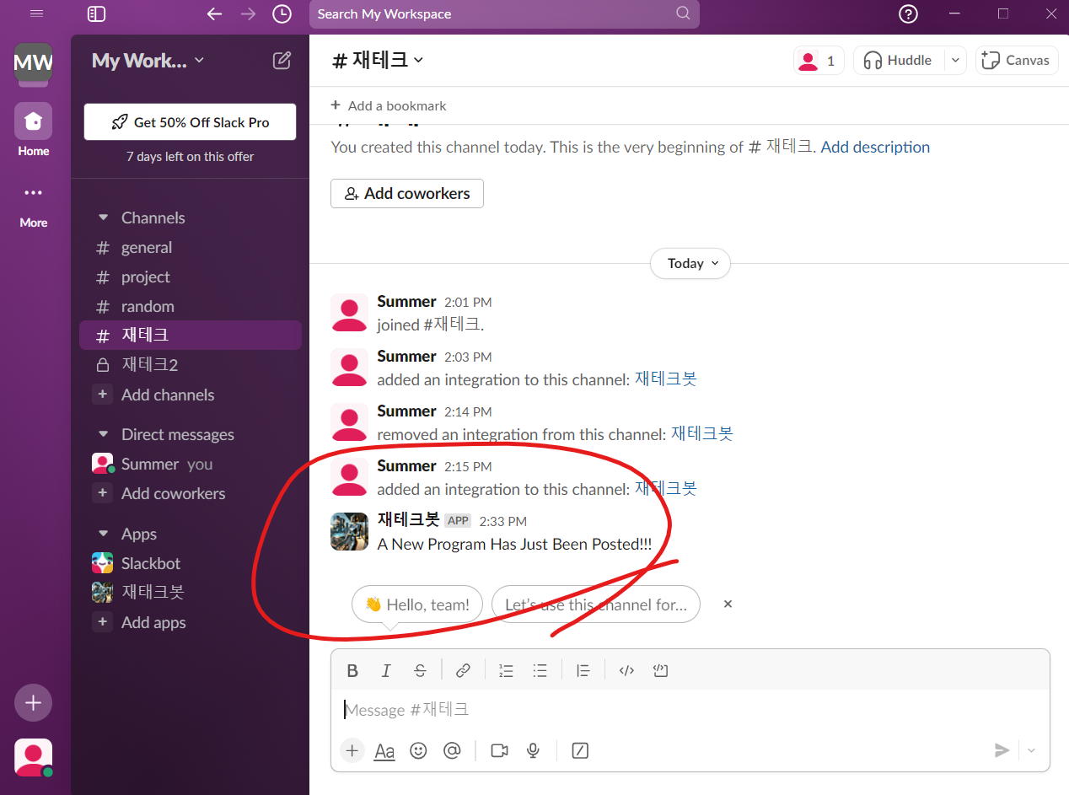Screen dimensions: 1069x795
Task: Toggle the Aa formatting toolbar
Action: click(x=384, y=750)
